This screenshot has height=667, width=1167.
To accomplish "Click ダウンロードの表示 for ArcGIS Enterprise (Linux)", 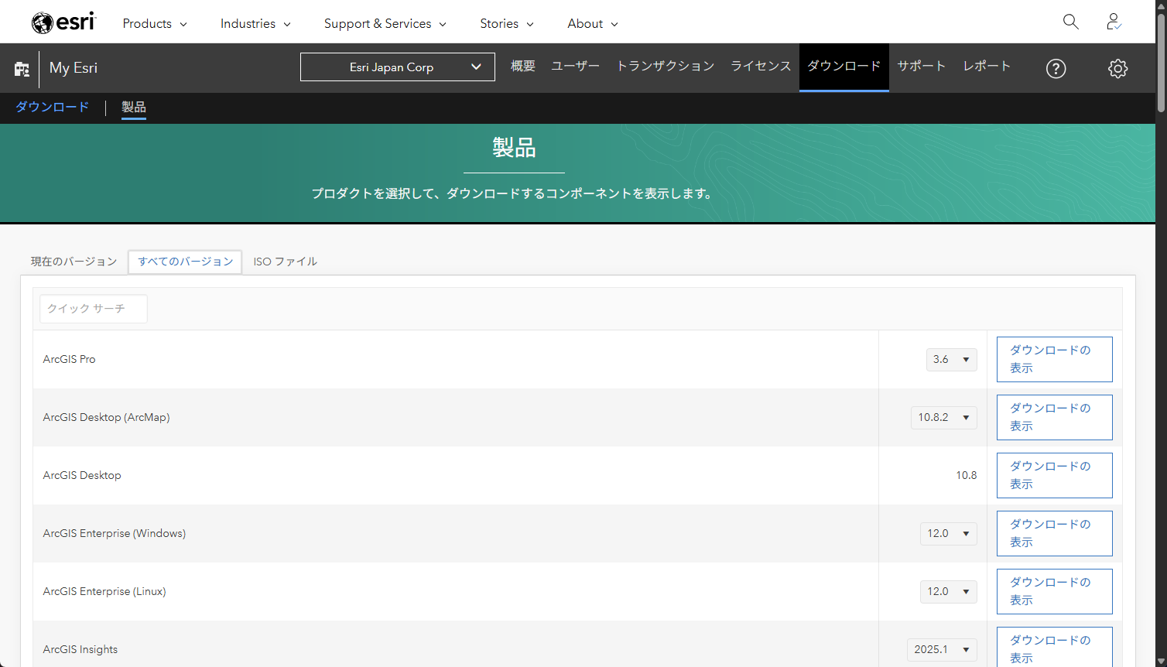I will point(1054,591).
